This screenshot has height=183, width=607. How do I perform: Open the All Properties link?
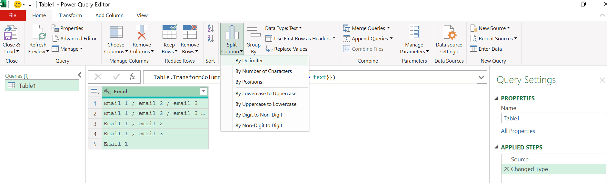(518, 131)
